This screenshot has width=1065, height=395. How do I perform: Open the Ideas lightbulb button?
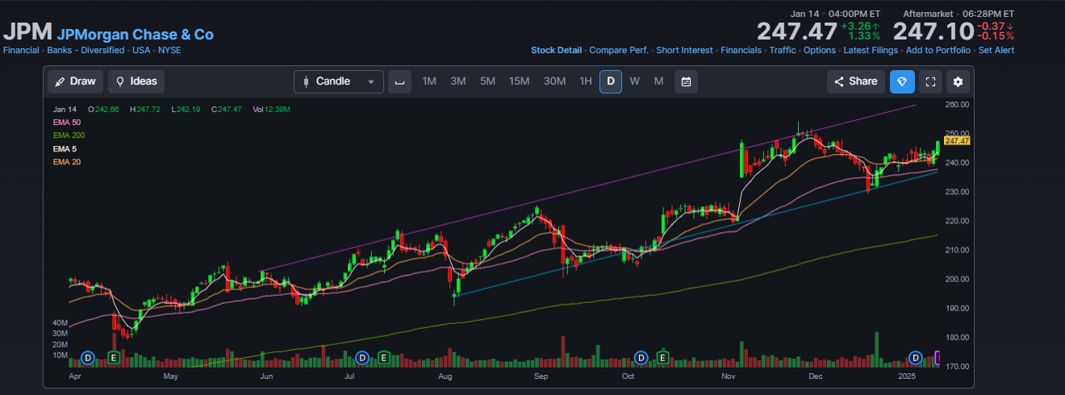136,81
